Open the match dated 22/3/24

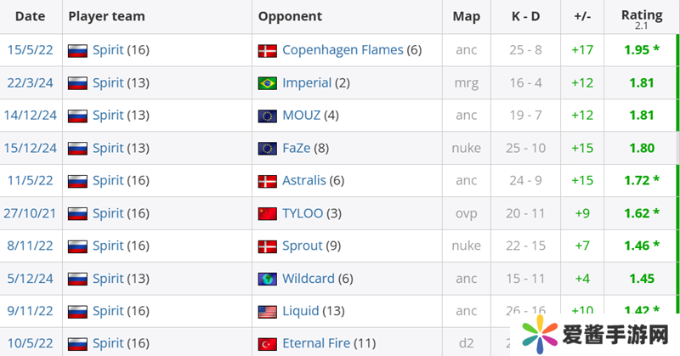pyautogui.click(x=30, y=83)
